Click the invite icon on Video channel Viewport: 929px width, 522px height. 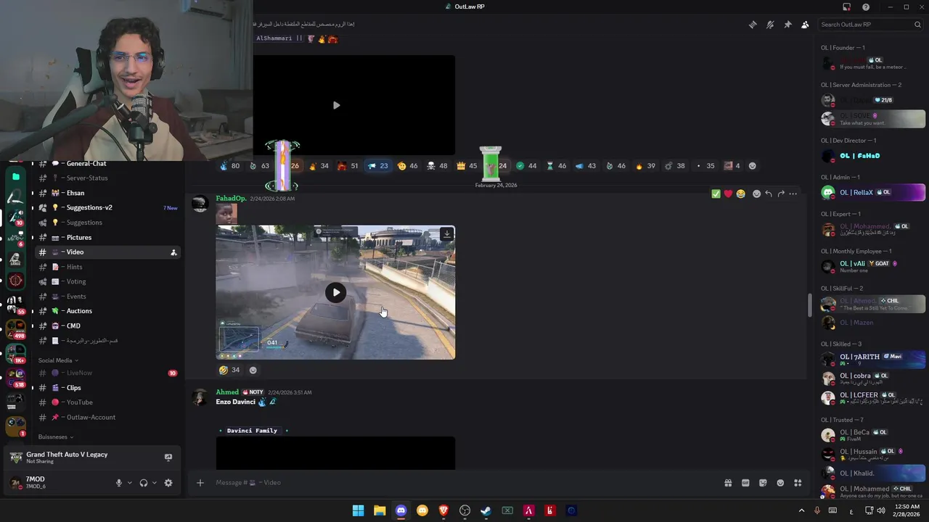click(173, 252)
